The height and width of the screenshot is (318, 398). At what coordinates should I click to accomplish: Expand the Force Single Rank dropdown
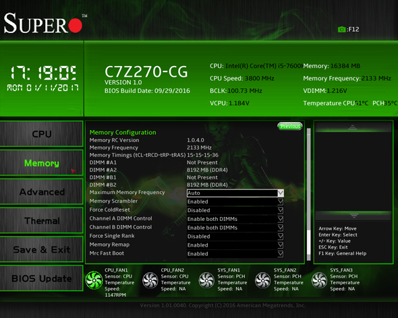coord(281,236)
